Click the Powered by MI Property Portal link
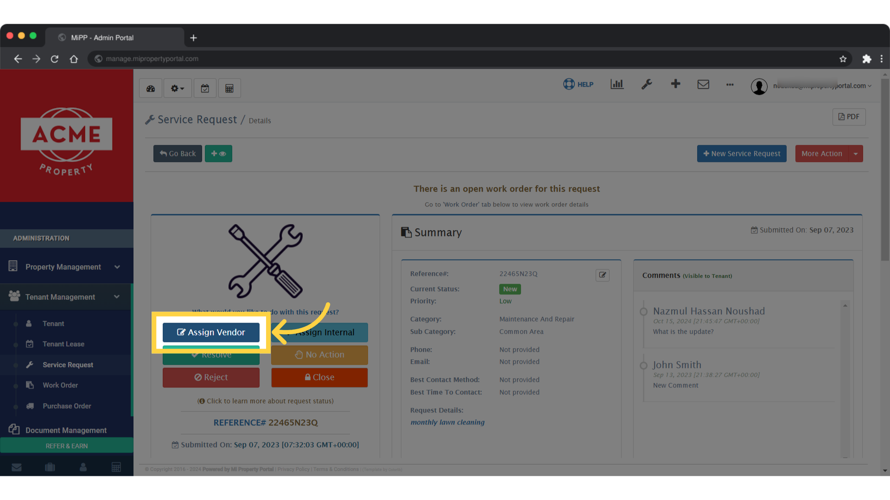The image size is (890, 500). coord(238,469)
